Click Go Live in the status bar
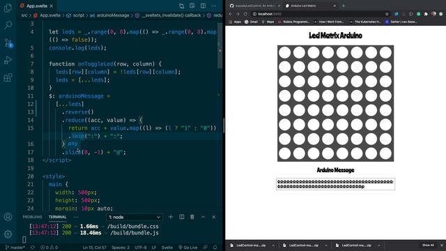This screenshot has width=446, height=251. [187, 248]
